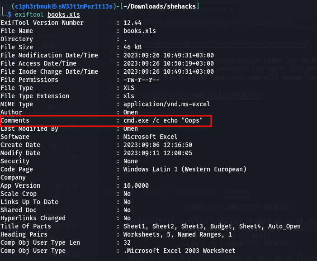This screenshot has width=317, height=261.
Task: Select the MIME type application/vnd.ms-excel value
Action: (166, 104)
